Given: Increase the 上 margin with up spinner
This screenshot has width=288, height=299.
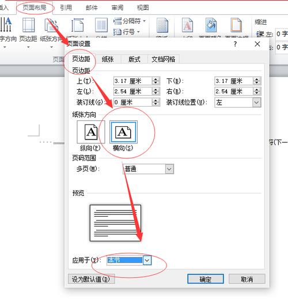Looking at the screenshot, I should pos(156,79).
